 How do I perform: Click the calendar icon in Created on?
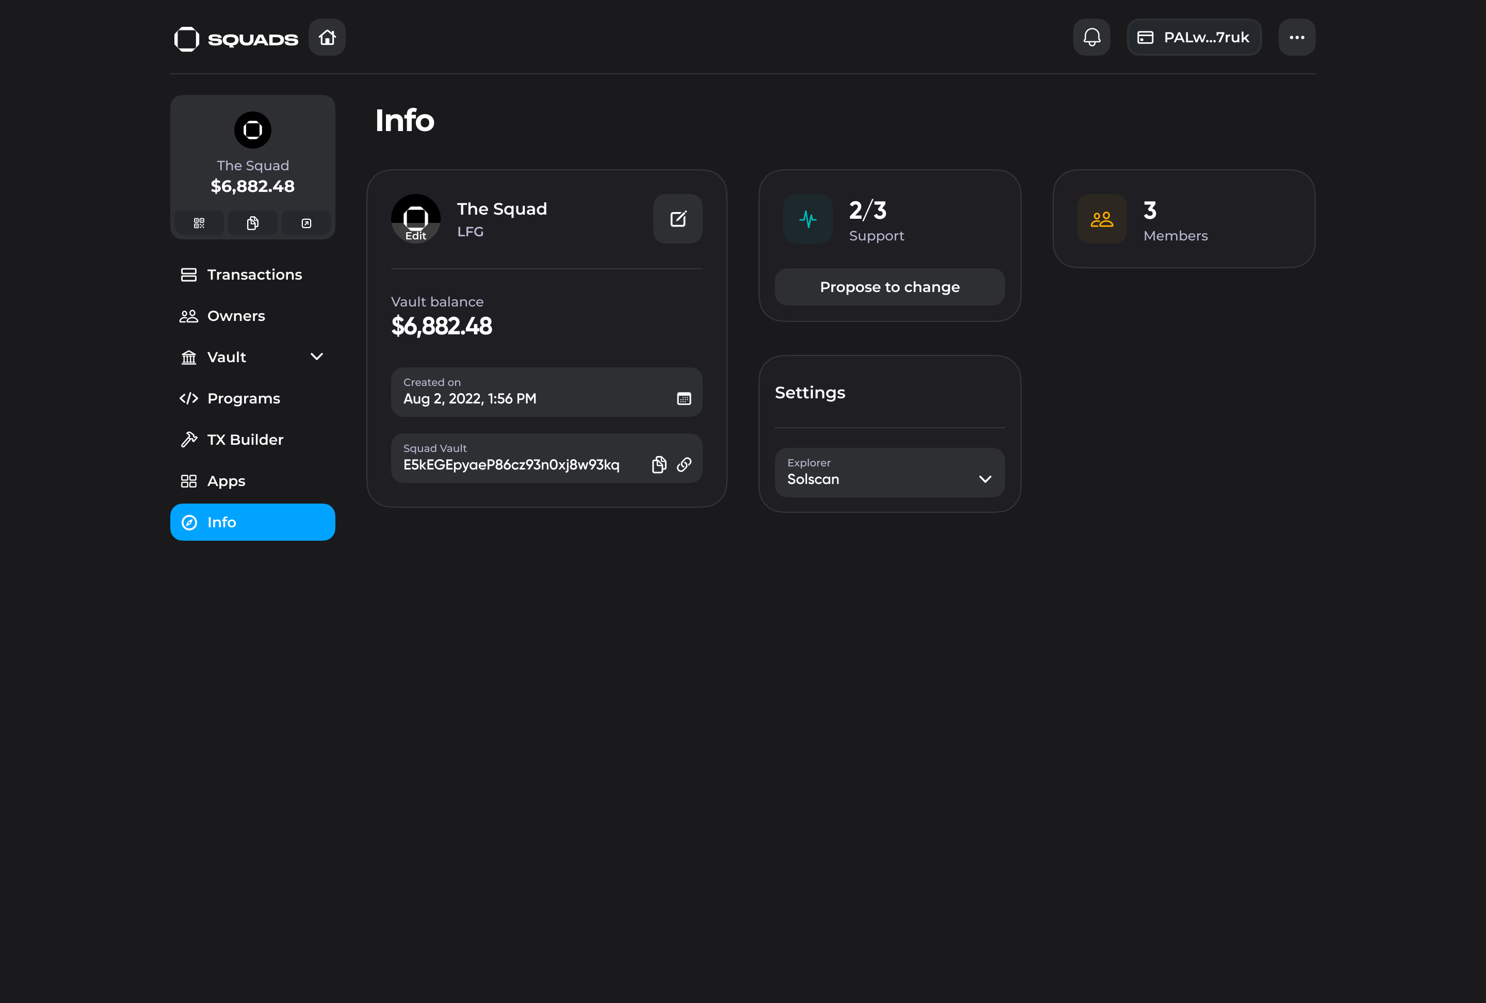[x=684, y=399]
